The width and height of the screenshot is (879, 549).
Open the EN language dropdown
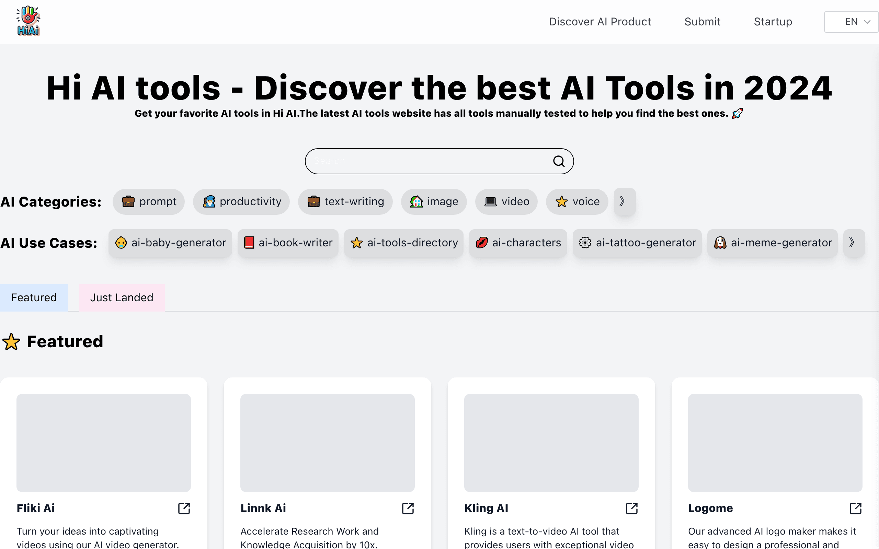[851, 22]
